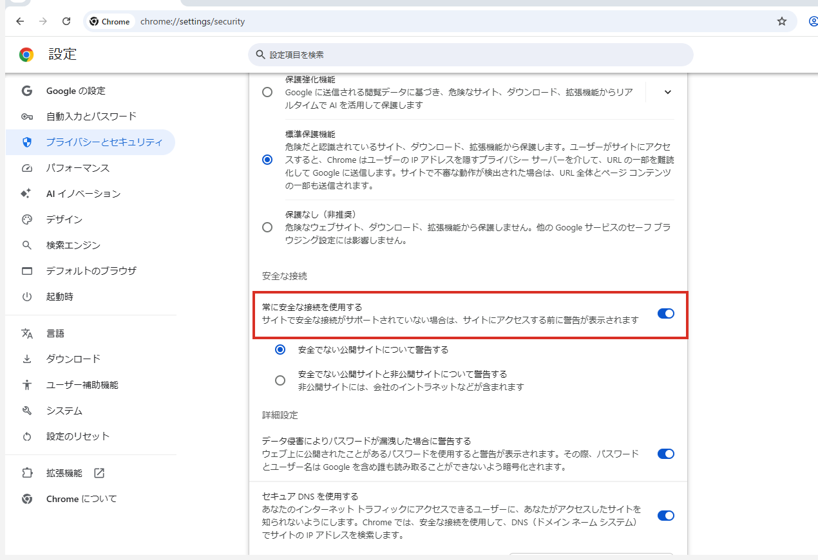The height and width of the screenshot is (560, 818).
Task: Open 起動時 settings section
Action: (x=90, y=297)
